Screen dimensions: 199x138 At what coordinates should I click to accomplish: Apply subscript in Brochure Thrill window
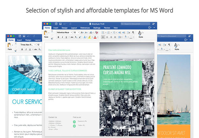pos(76,37)
